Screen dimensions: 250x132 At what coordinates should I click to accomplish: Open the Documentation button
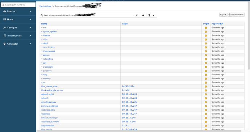tap(236, 15)
